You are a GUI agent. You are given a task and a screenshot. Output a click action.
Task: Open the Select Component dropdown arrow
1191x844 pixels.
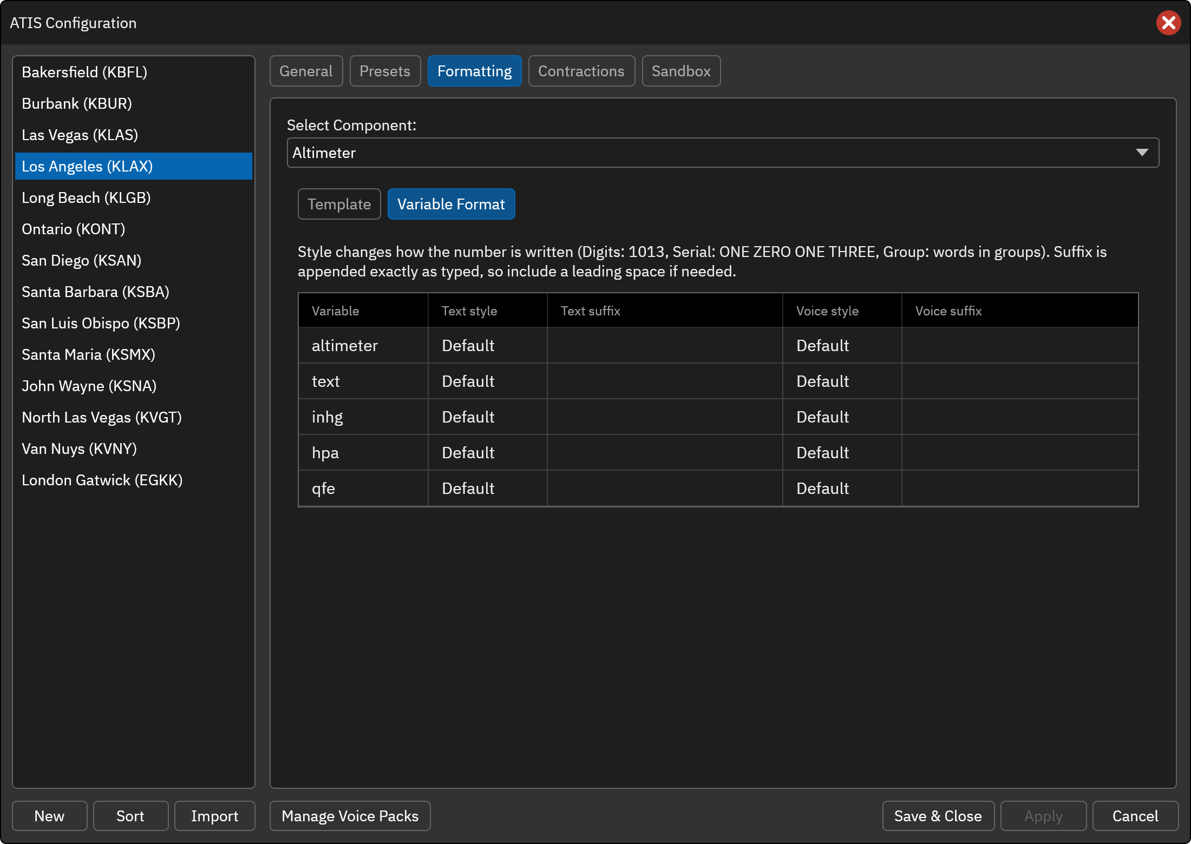coord(1142,153)
